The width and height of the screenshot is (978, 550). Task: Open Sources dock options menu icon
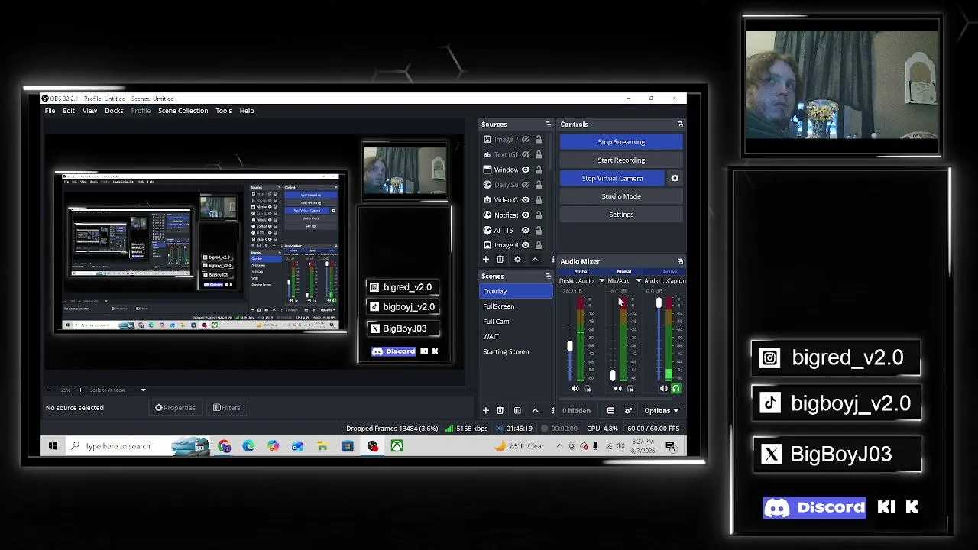click(x=548, y=124)
